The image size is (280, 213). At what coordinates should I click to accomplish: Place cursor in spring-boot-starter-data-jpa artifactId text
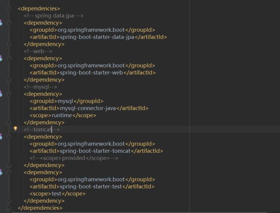(97, 37)
